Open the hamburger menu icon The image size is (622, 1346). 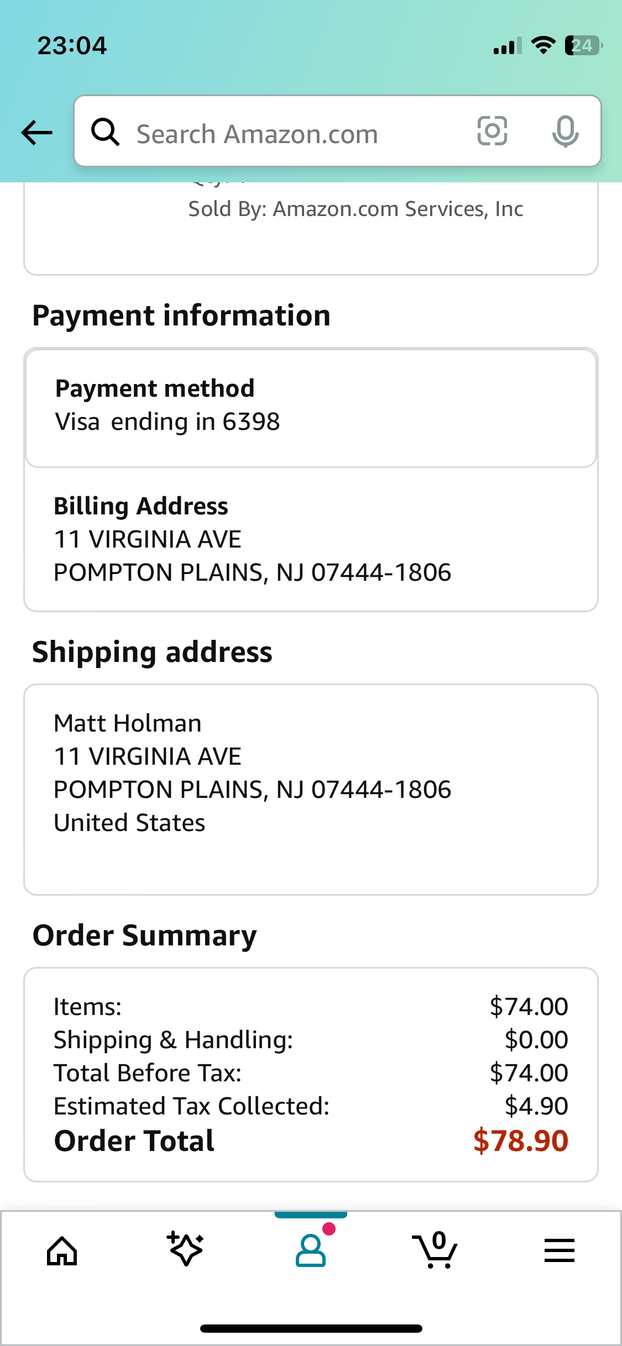pyautogui.click(x=560, y=1250)
